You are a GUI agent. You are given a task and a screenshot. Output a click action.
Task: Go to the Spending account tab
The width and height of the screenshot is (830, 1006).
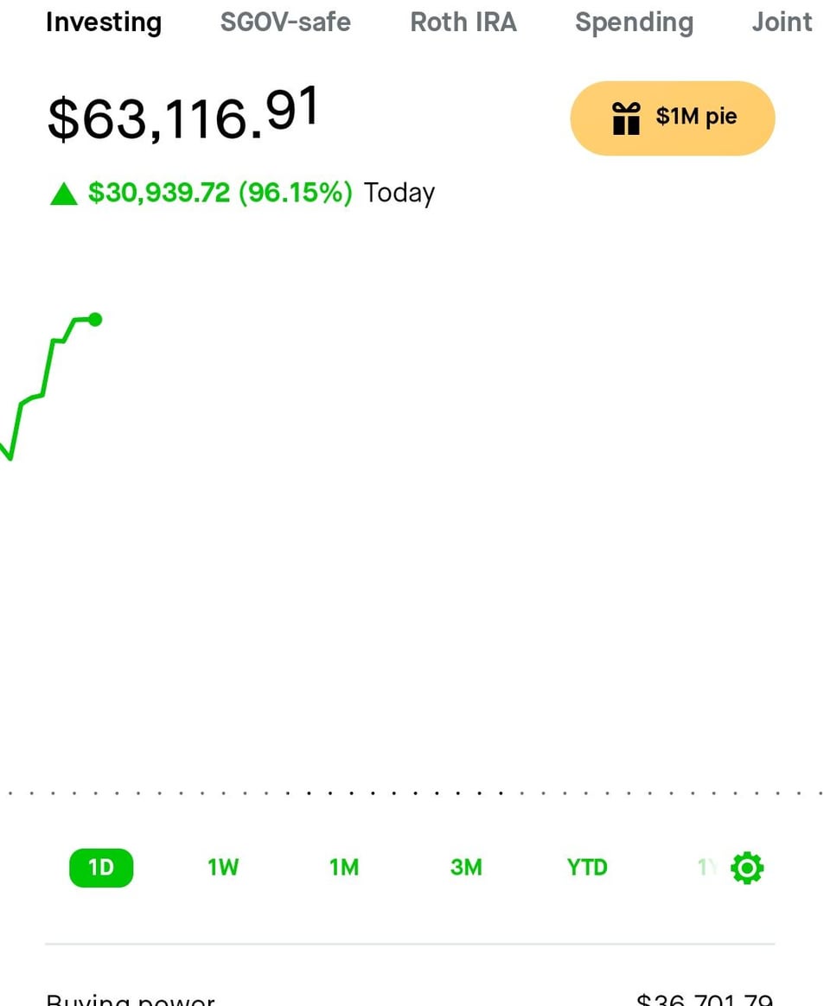(x=634, y=22)
